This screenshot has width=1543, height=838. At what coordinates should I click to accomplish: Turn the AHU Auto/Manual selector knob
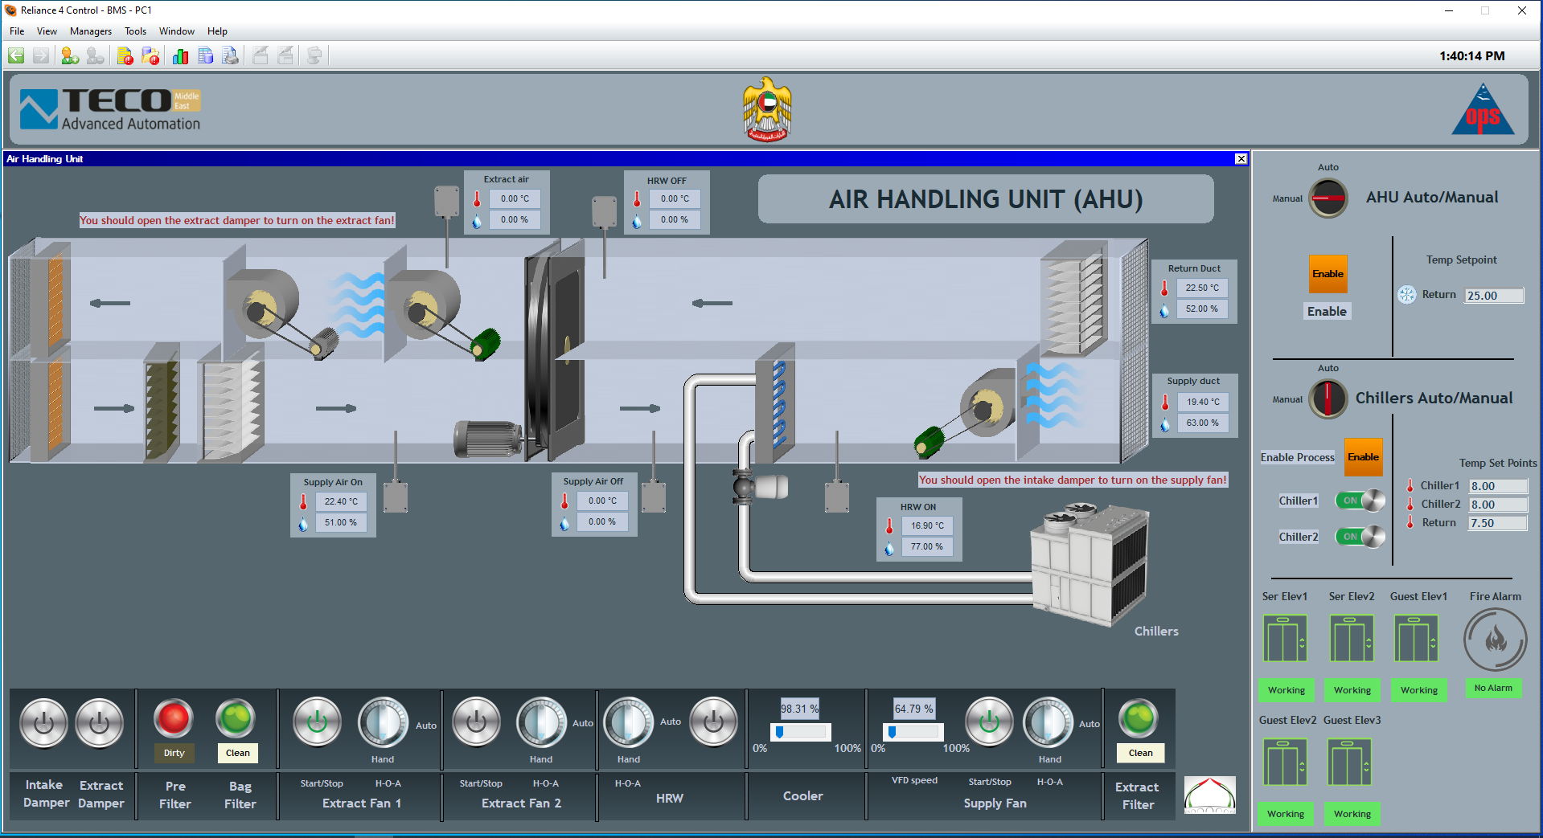pos(1328,198)
